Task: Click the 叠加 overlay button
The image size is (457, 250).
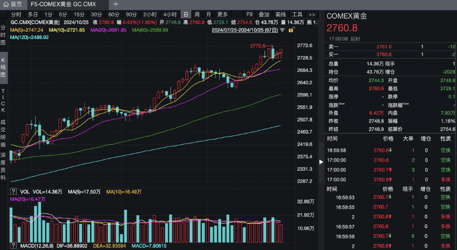Action: [x=264, y=14]
